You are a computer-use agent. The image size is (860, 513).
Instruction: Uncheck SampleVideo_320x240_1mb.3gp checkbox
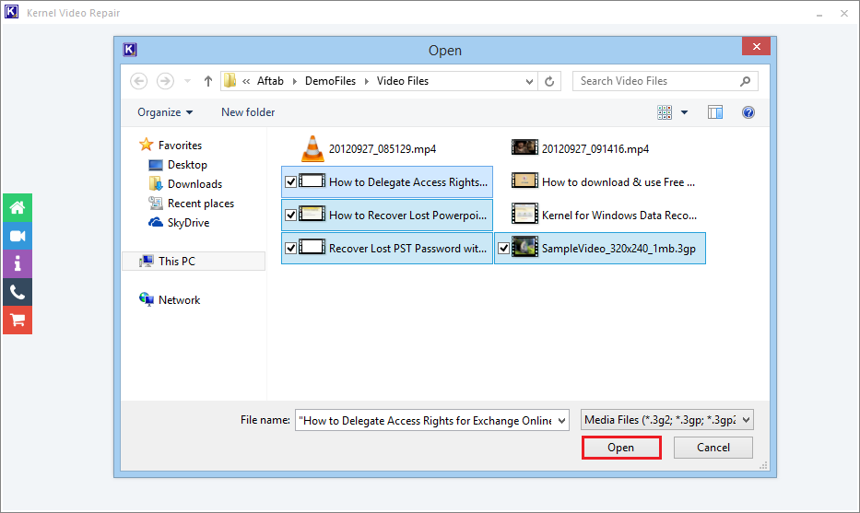503,249
